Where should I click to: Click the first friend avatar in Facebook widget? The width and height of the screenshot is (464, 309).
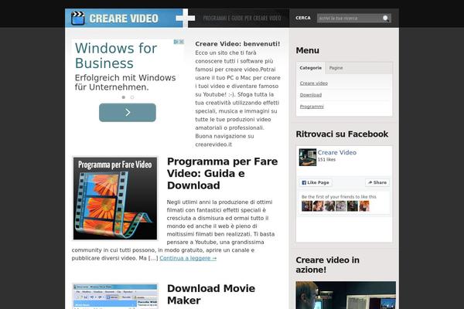307,206
